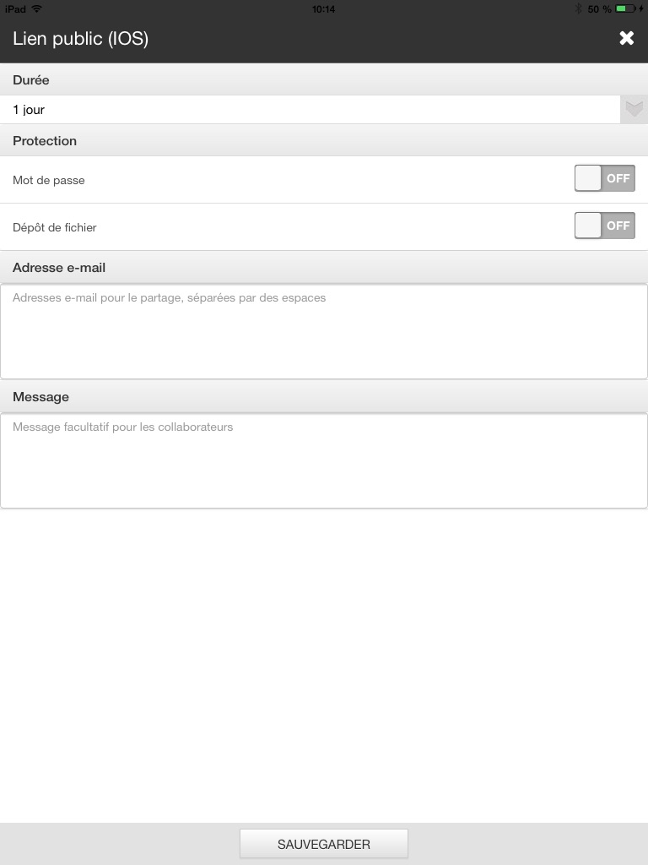Tap the Bluetooth status bar icon
Viewport: 648px width, 865px height.
pos(578,8)
